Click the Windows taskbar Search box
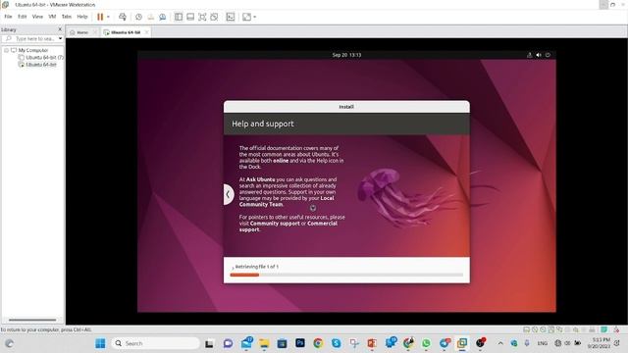Image resolution: width=628 pixels, height=353 pixels. point(155,343)
